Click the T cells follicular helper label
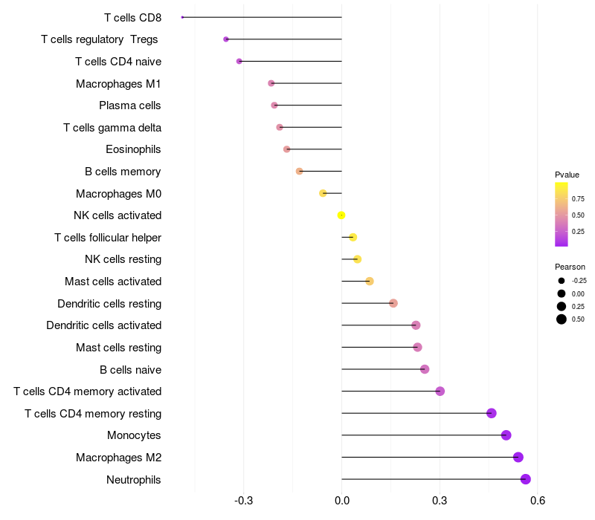Viewport: 595px width, 520px height. point(108,238)
